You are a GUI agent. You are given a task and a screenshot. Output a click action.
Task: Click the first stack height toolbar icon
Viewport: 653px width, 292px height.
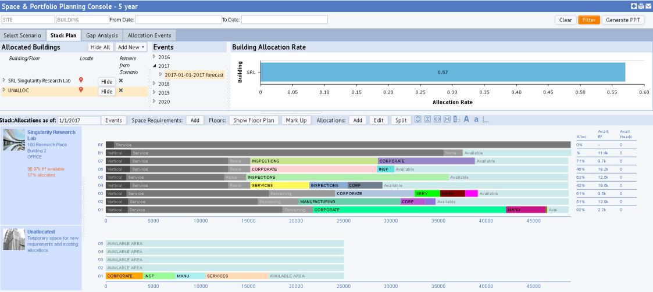(x=418, y=120)
